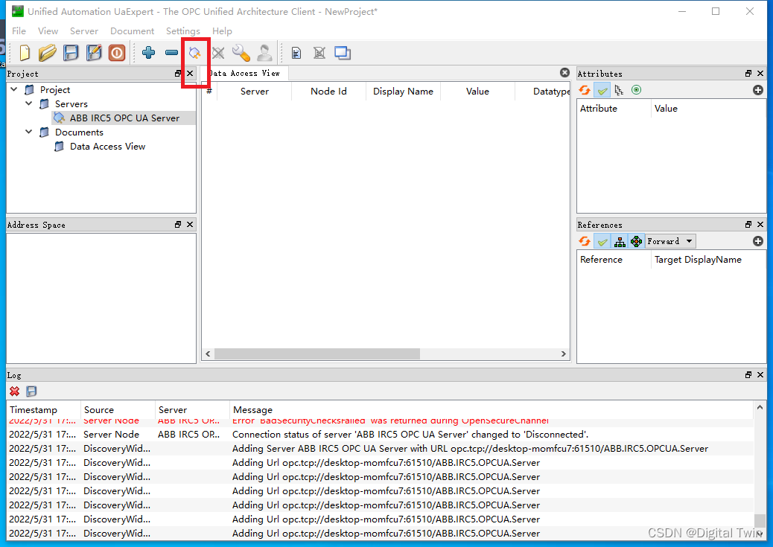
Task: Select ABB IRC5 OPC UA Server in tree
Action: (124, 118)
